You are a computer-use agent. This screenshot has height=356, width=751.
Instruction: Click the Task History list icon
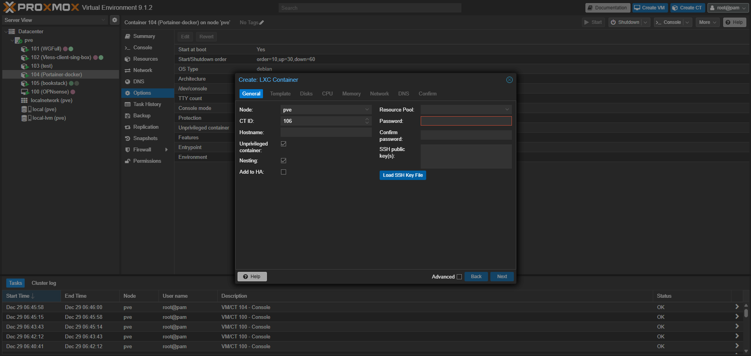point(128,104)
